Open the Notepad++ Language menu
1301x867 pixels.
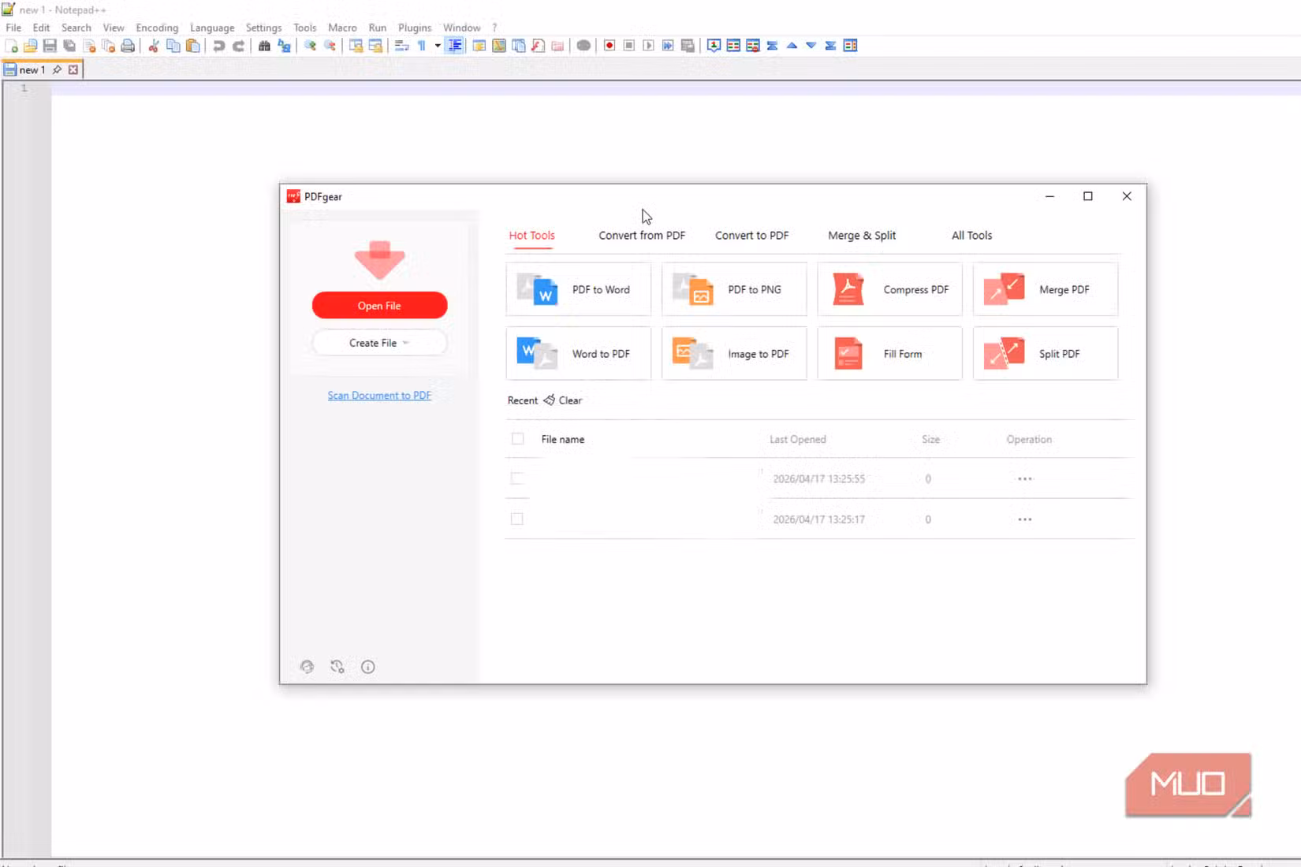[x=212, y=28]
